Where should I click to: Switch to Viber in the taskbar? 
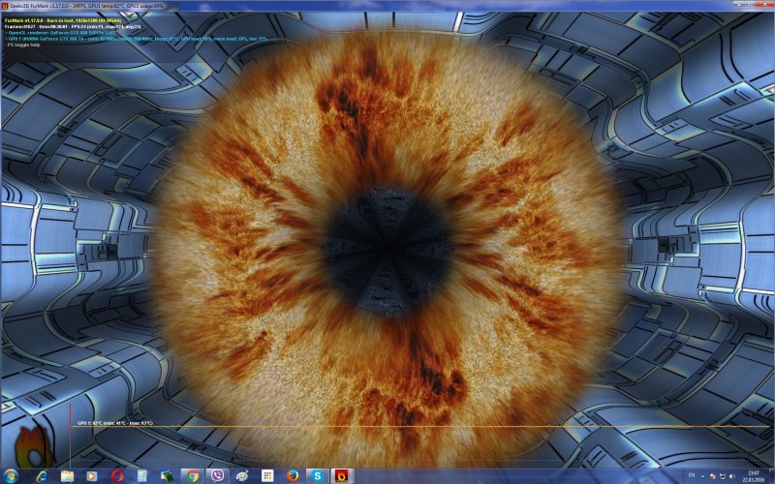pos(218,476)
